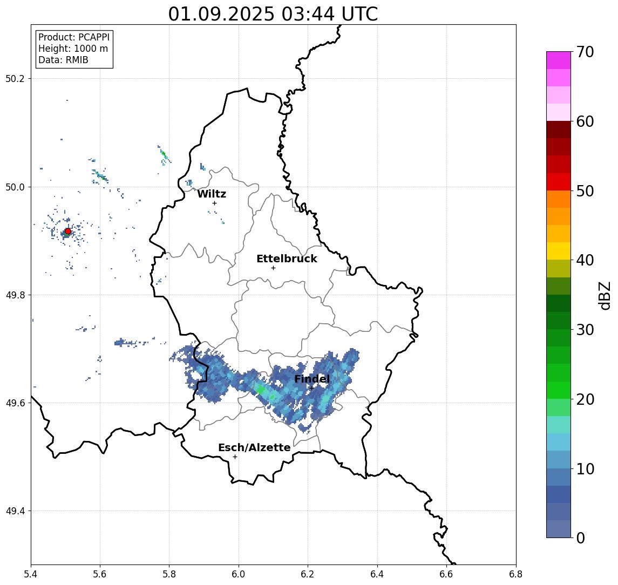Screen dimensions: 618x585
Task: Click the red radar location marker
Action: coord(68,232)
